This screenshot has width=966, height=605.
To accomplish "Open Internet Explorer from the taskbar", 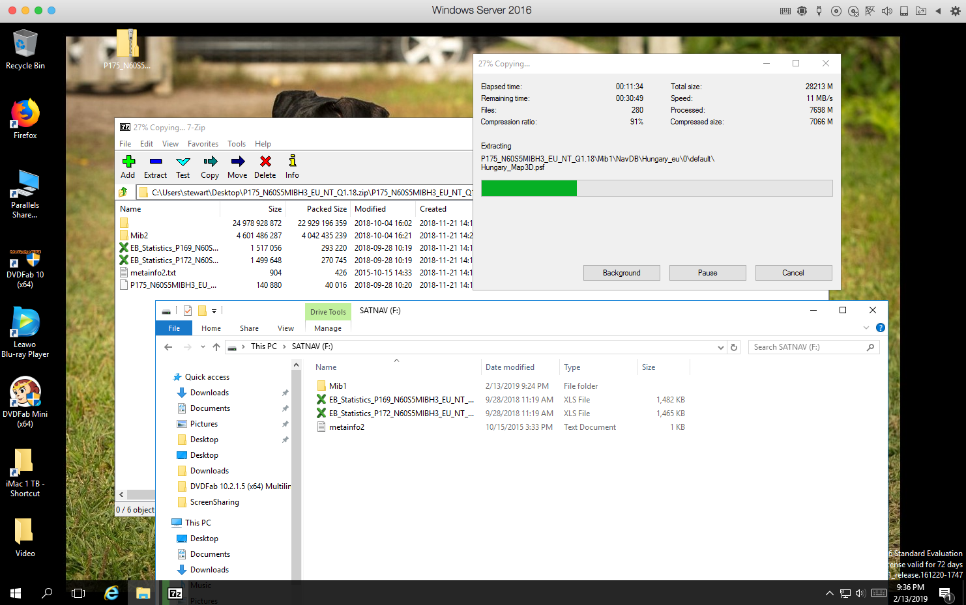I will (111, 593).
